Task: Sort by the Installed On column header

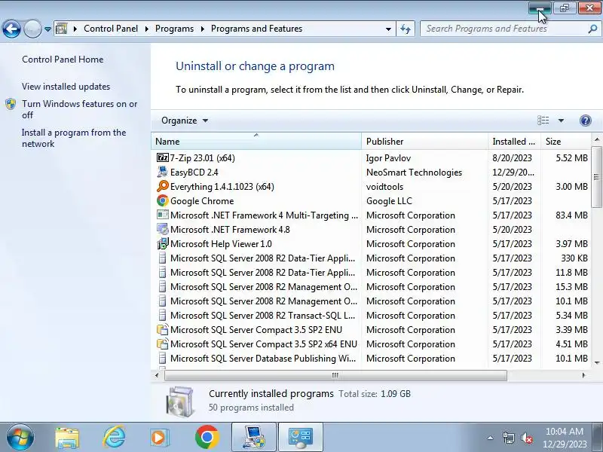Action: [x=514, y=142]
